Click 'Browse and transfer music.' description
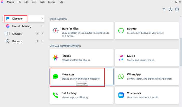182x107 pixels. (x=141, y=60)
